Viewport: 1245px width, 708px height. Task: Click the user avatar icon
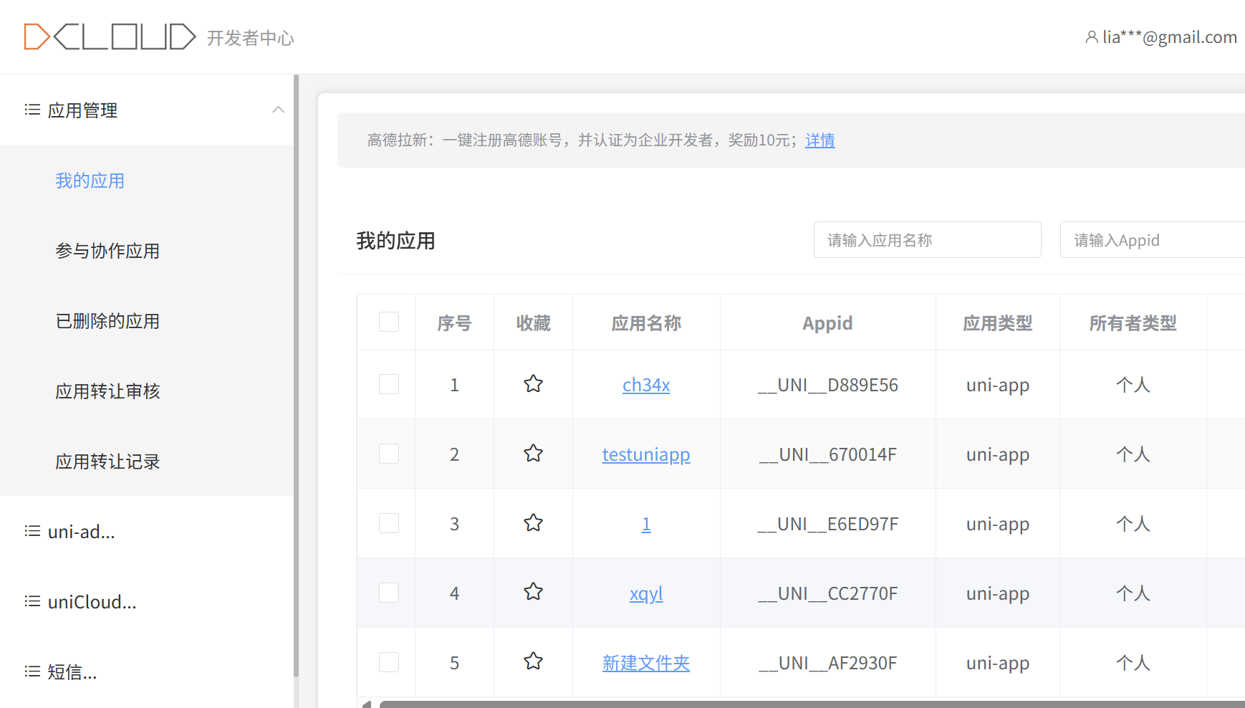pos(1091,37)
